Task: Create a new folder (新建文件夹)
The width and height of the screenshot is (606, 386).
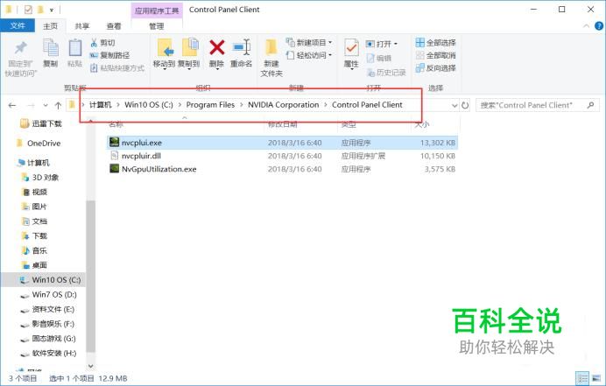Action: [271, 58]
